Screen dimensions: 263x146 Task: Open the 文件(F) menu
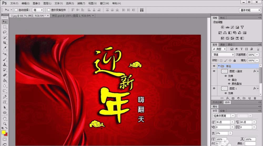coord(14,3)
